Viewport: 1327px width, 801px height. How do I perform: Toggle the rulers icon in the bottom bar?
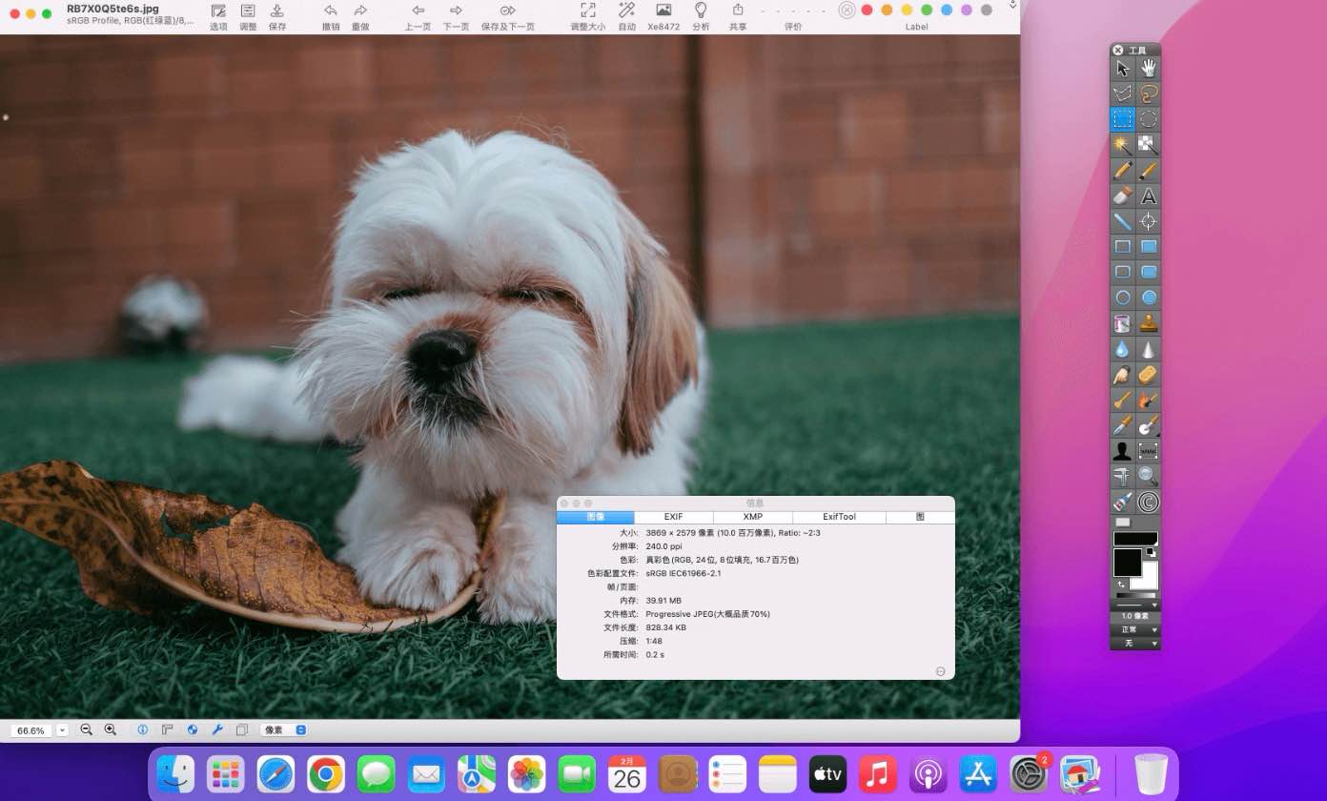[168, 729]
